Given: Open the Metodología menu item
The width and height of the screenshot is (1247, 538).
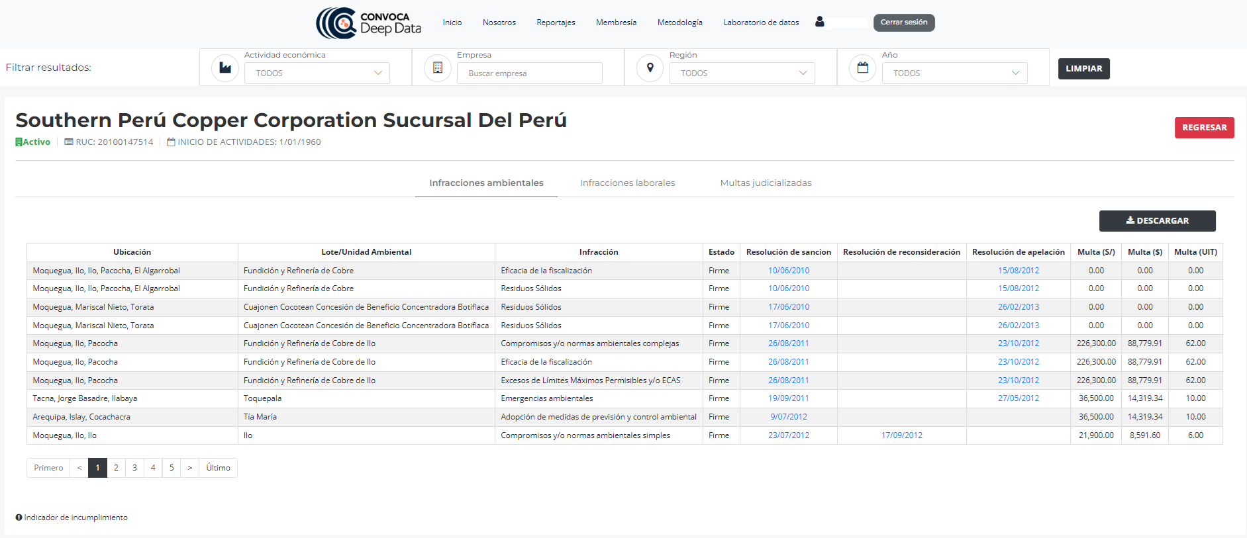Looking at the screenshot, I should 680,22.
